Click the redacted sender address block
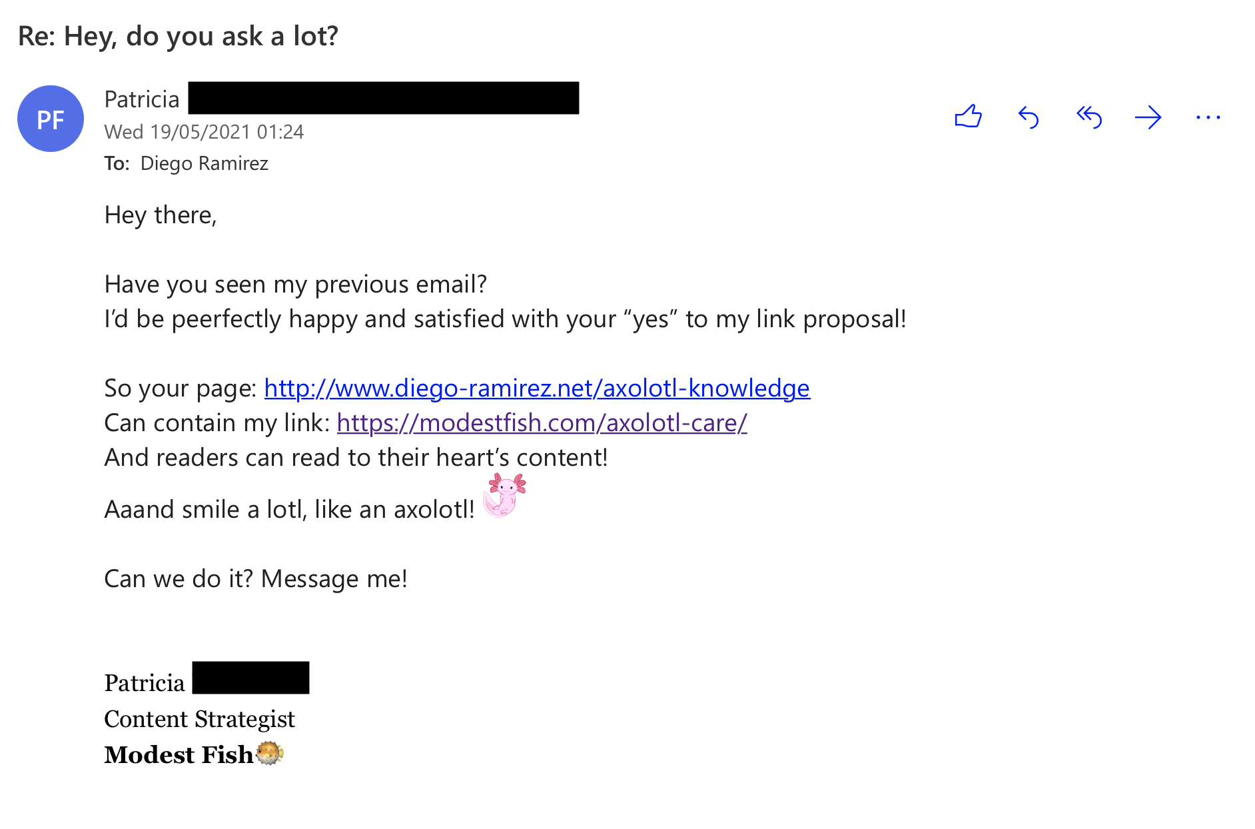The height and width of the screenshot is (829, 1255). coord(383,98)
